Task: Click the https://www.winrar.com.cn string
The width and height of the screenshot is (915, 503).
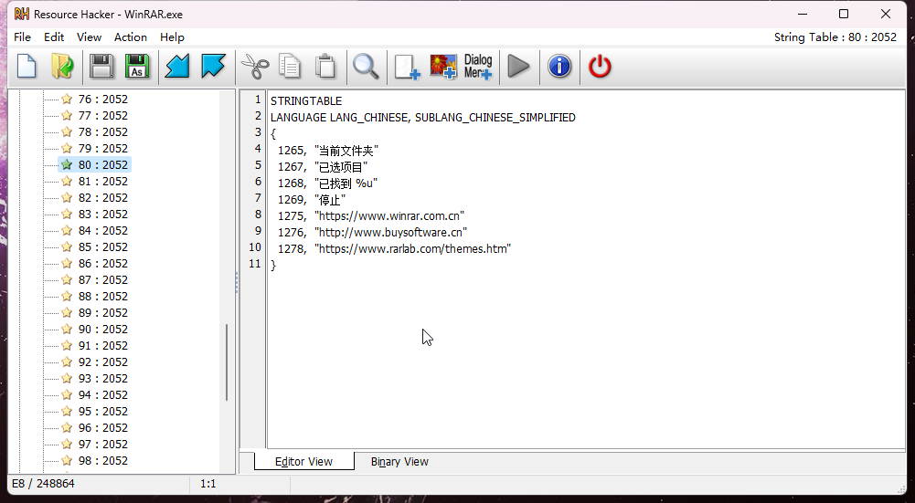Action: pyautogui.click(x=389, y=215)
